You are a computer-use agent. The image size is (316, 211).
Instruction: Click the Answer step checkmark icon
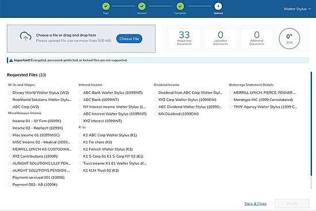point(142,6)
